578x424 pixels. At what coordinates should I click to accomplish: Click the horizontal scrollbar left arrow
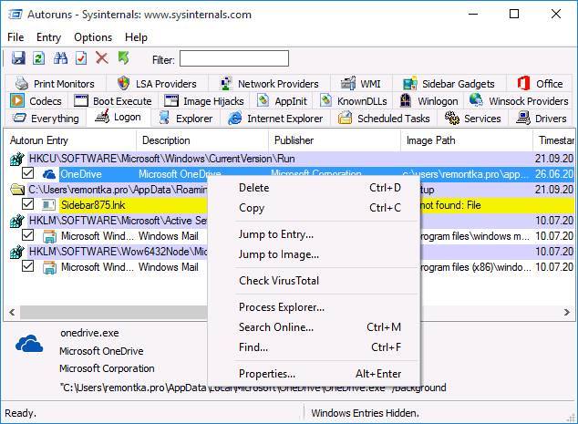point(12,312)
